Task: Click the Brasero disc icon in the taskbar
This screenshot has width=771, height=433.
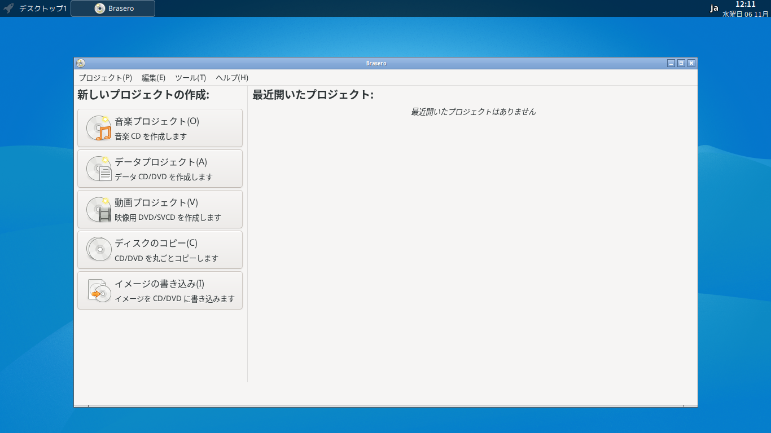Action: [x=100, y=8]
